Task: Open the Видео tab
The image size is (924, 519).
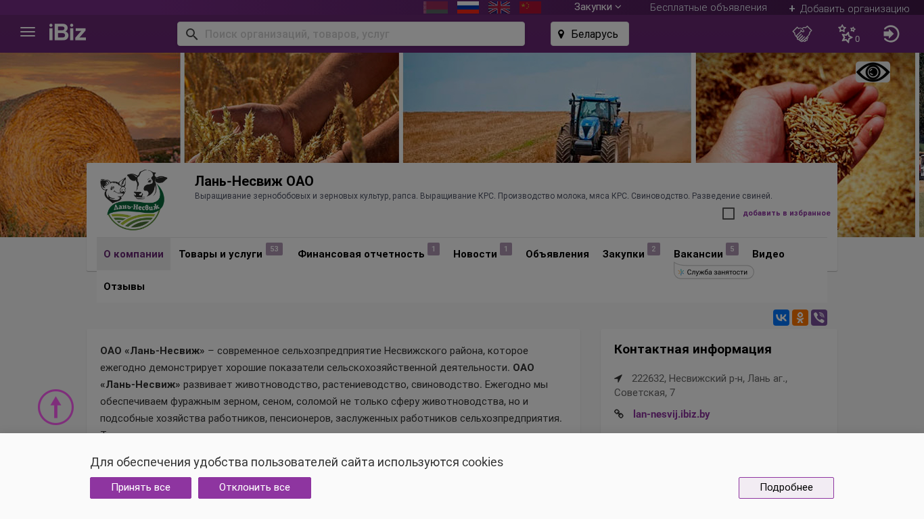Action: (x=768, y=254)
